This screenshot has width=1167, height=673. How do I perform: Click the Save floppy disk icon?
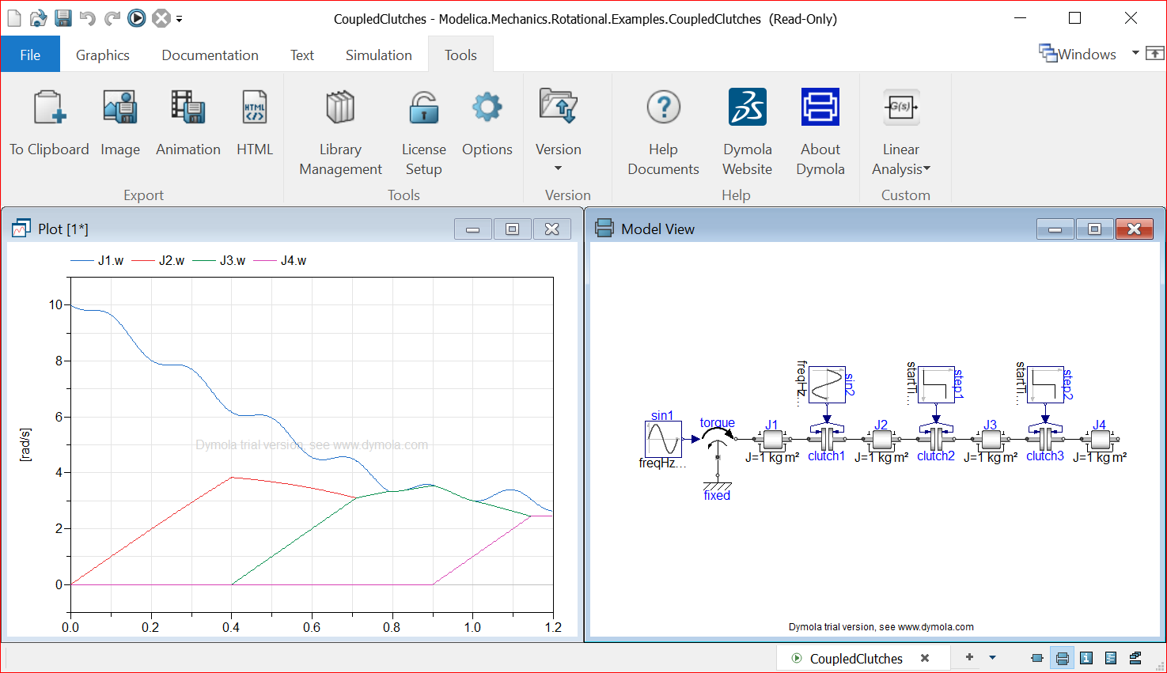[x=63, y=17]
